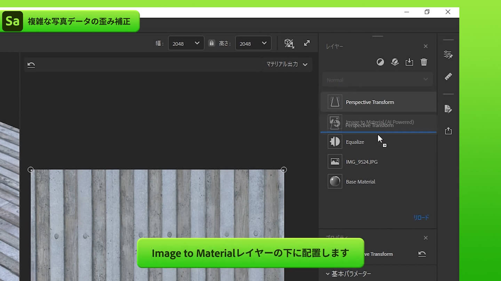Select the Equalize layer
This screenshot has height=281, width=501.
point(379,142)
